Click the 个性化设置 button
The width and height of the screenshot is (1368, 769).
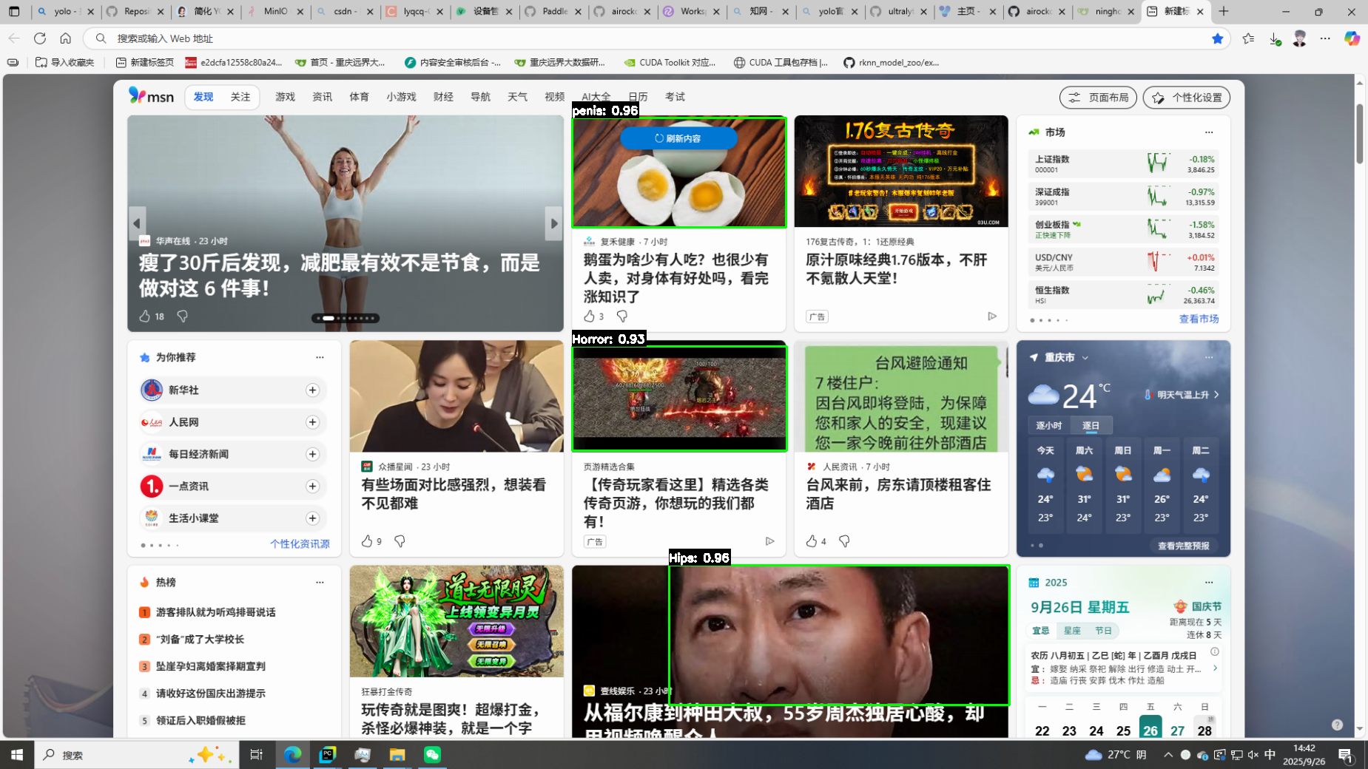tap(1186, 98)
